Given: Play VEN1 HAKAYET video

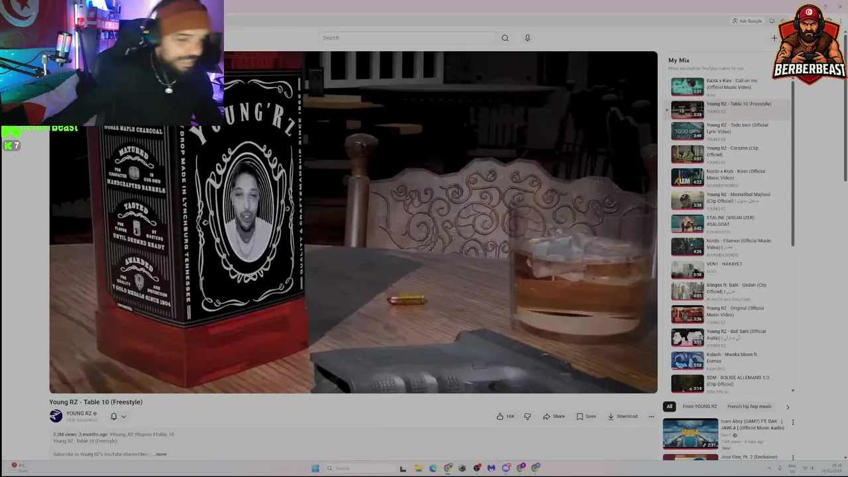Looking at the screenshot, I should point(729,270).
